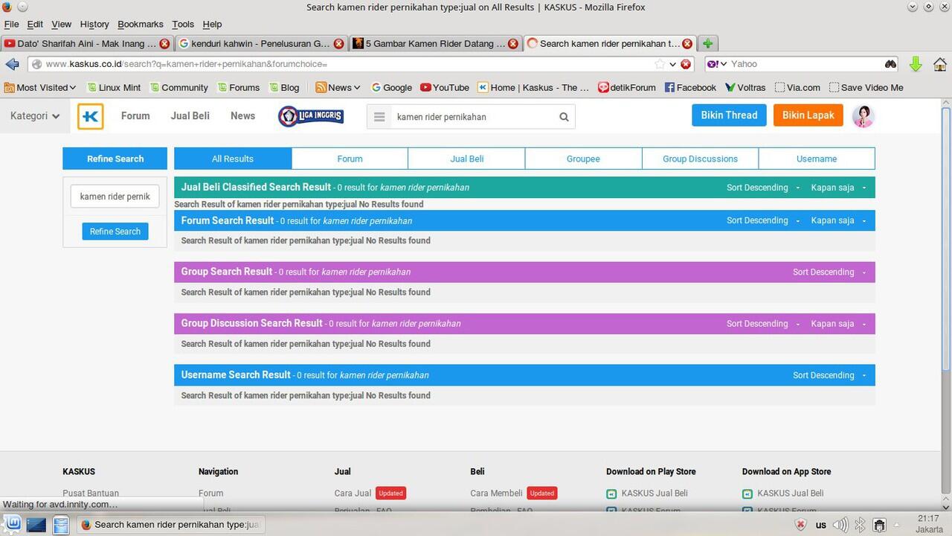Open the File menu
Image resolution: width=952 pixels, height=536 pixels.
(x=11, y=24)
